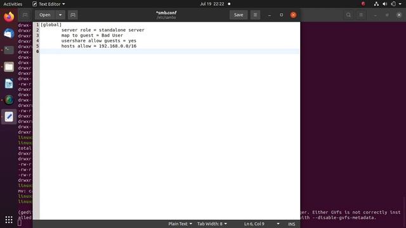
Task: Open the Files manager dock icon
Action: pos(9,67)
